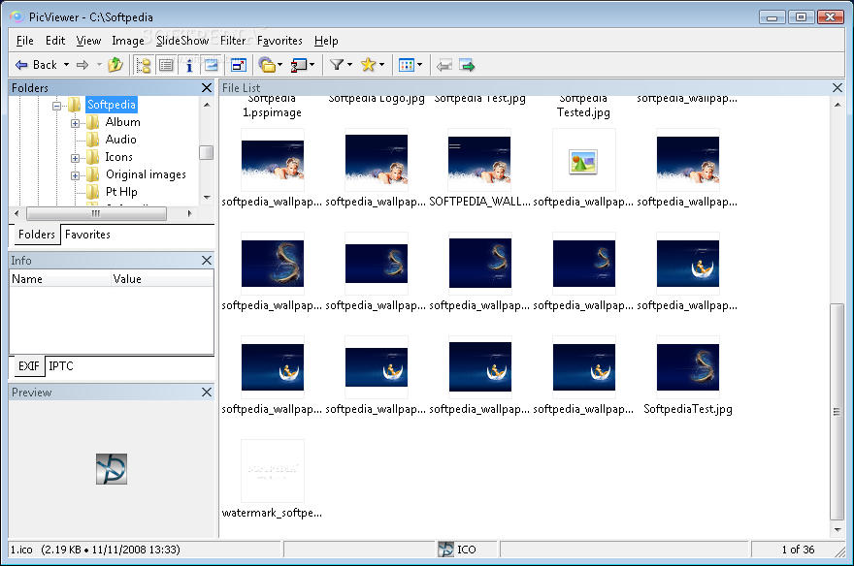Click the ICO preview image
Screen dimensions: 854x566
click(x=112, y=469)
